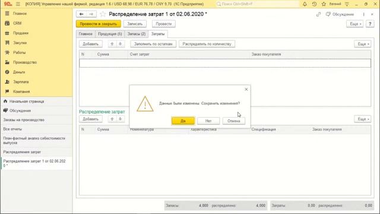
Task: Open Обсуждение discussion panel
Action: [340, 14]
